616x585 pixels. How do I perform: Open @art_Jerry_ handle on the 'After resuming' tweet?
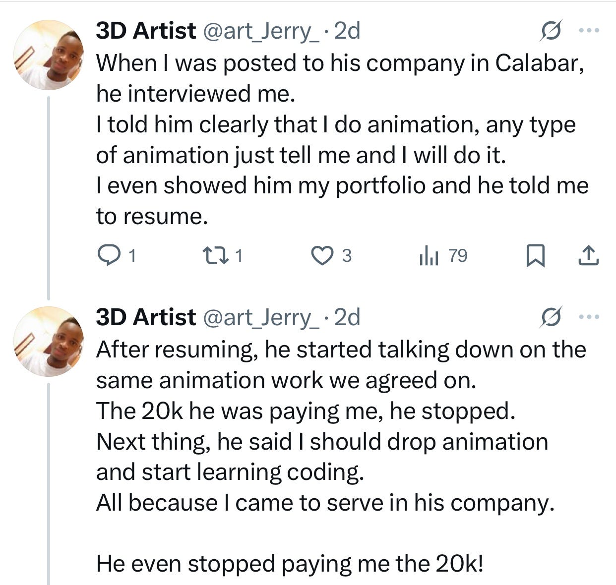[259, 317]
